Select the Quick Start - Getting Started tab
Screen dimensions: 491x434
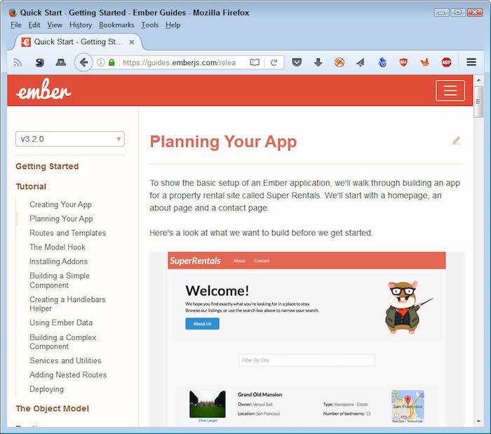click(79, 42)
